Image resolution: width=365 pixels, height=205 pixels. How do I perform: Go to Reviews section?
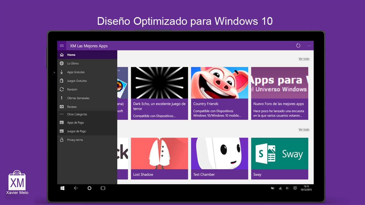coord(87,107)
